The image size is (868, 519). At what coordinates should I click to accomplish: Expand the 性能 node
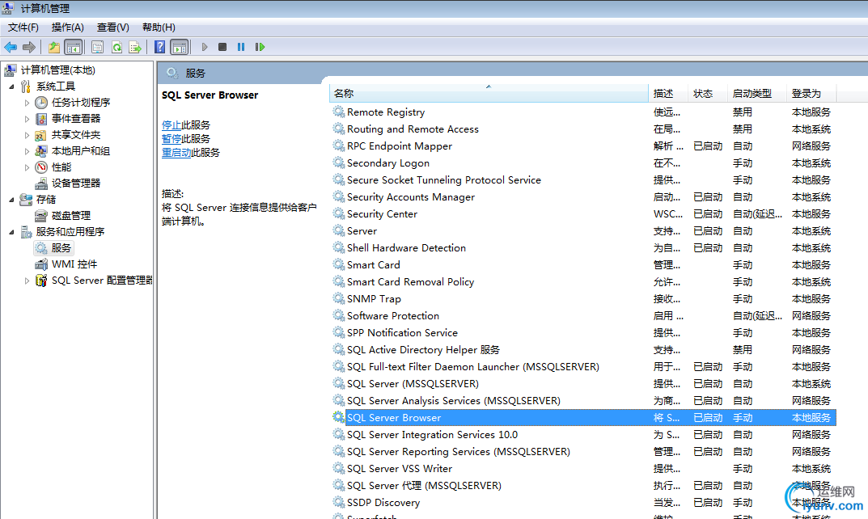pyautogui.click(x=27, y=167)
